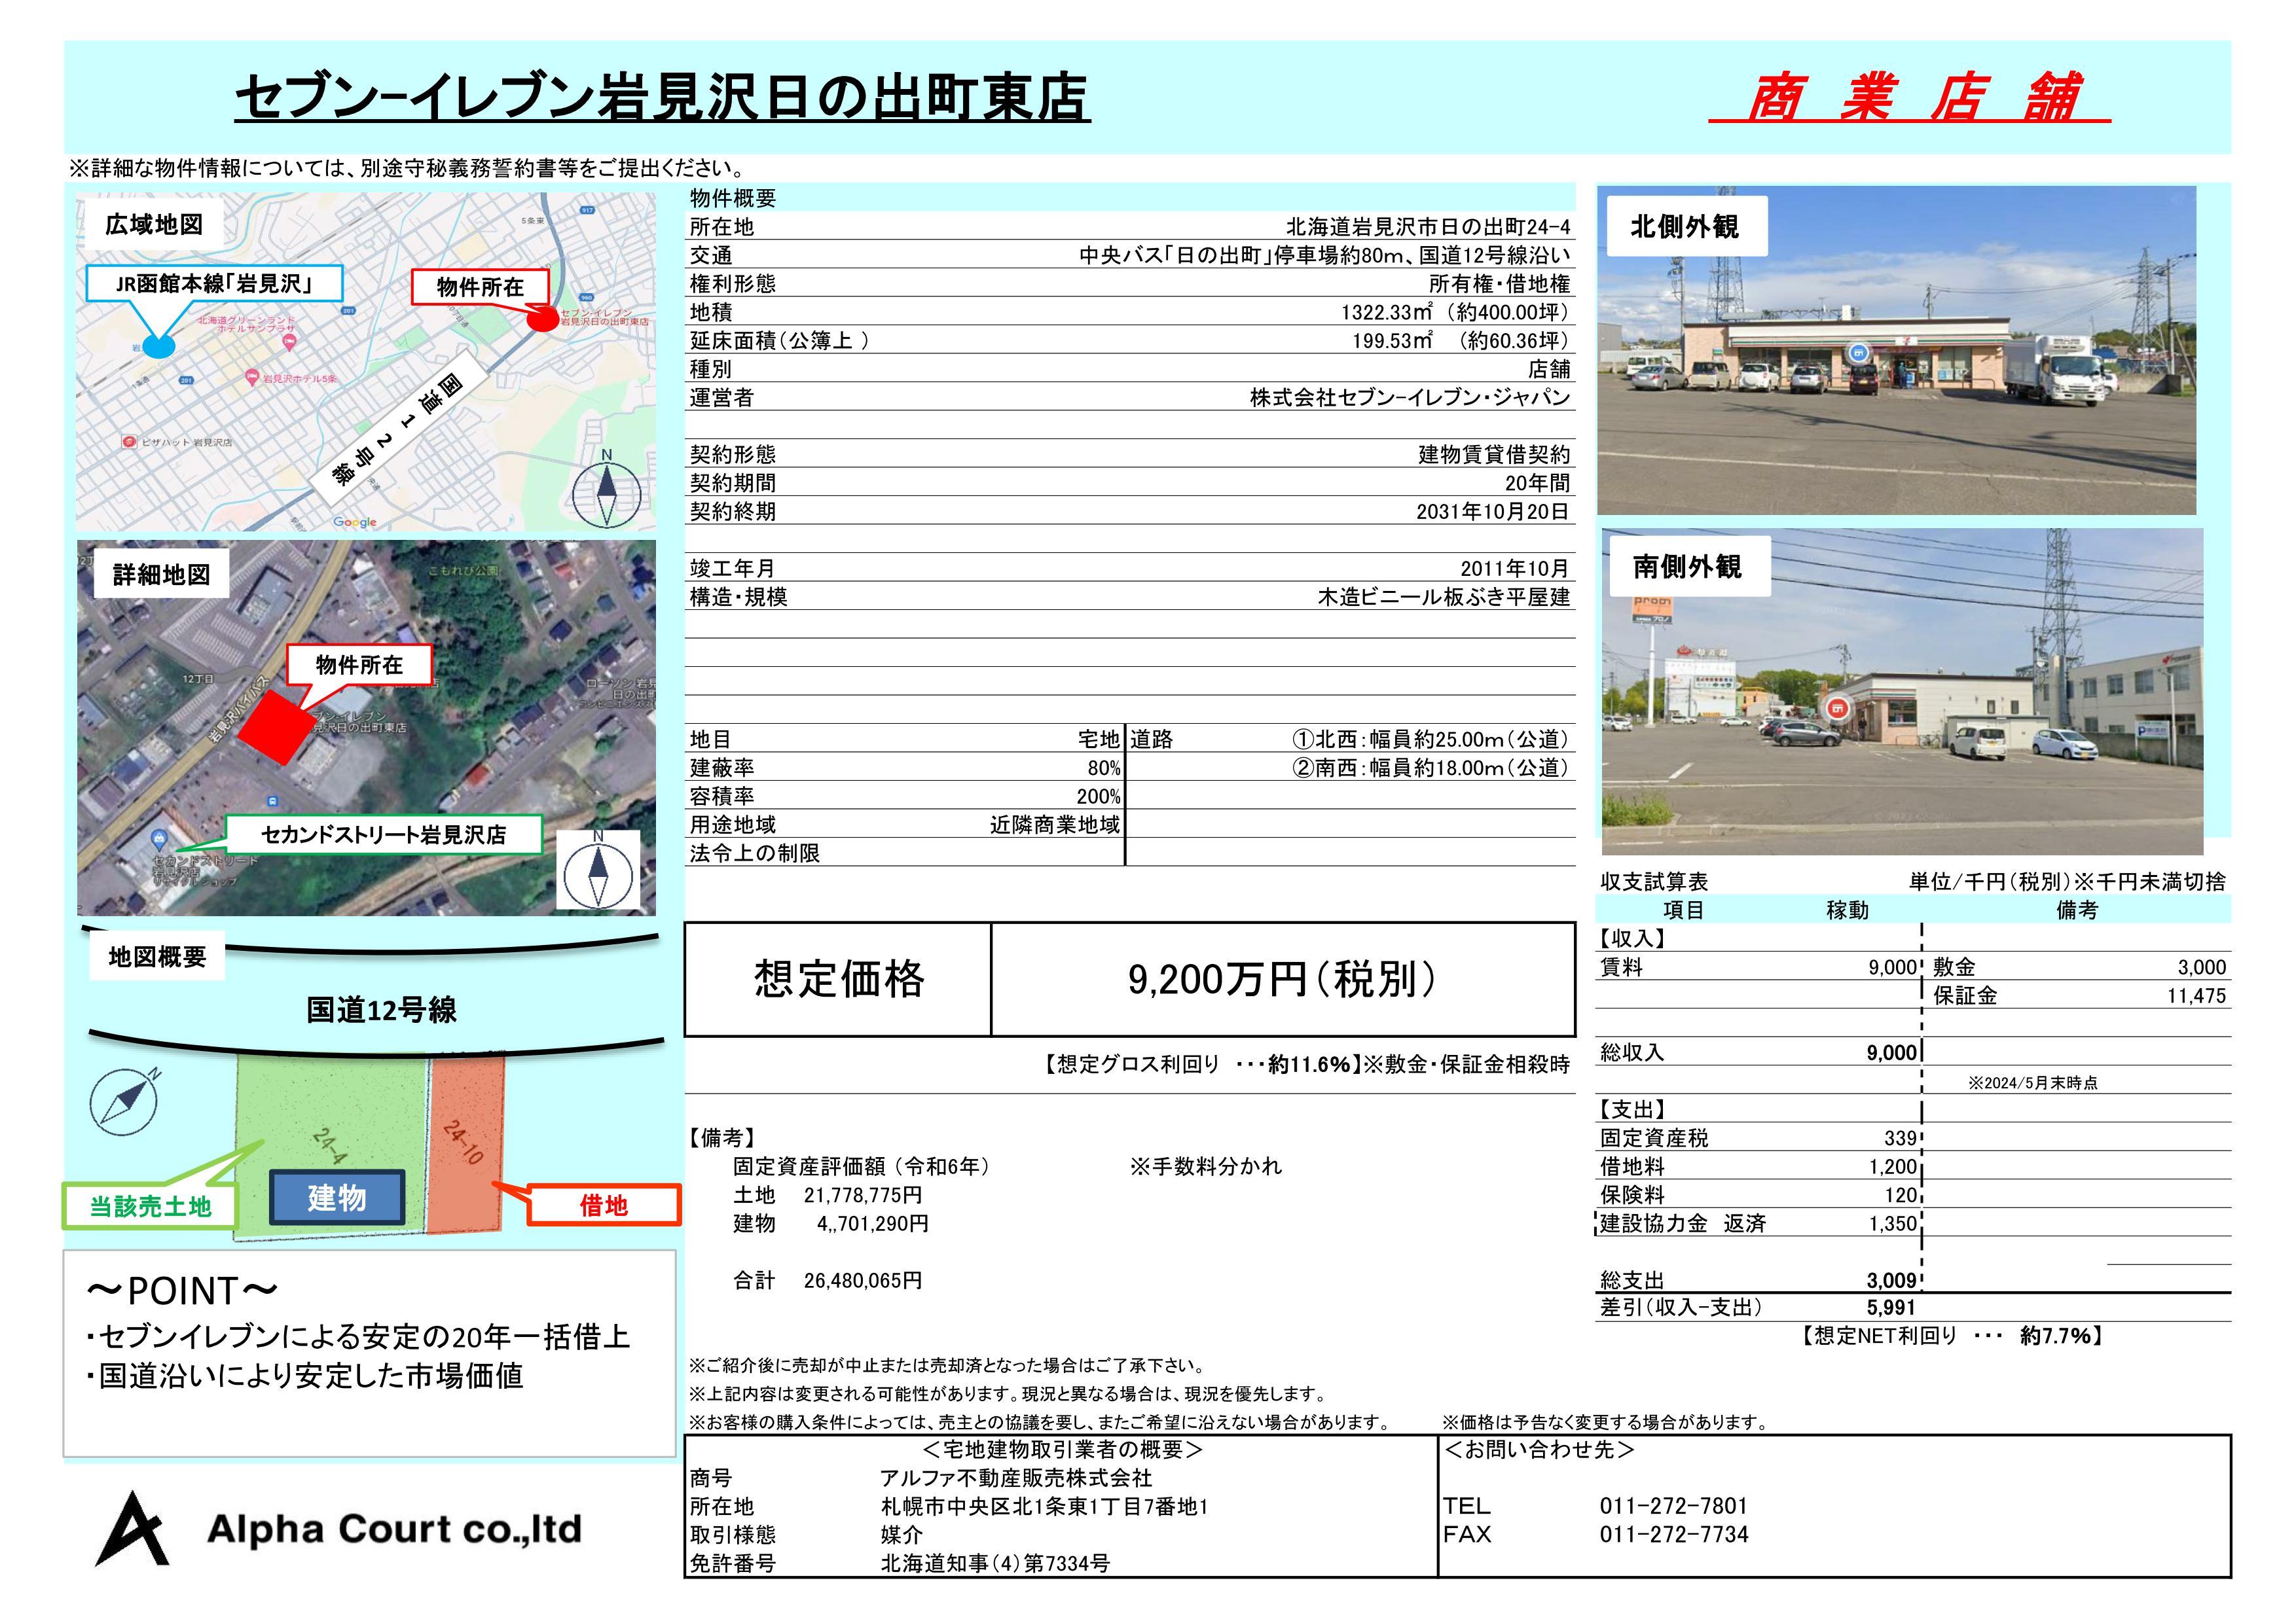2296x1623 pixels.
Task: Click the compass icon on detailed satellite map
Action: 598,870
